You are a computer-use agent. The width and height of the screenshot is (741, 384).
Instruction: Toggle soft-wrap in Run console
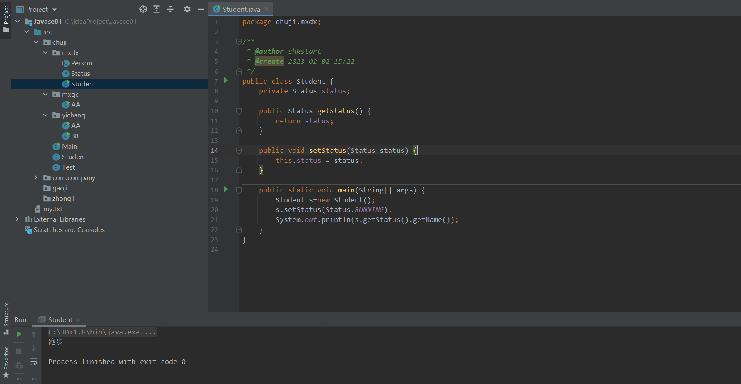pos(34,362)
